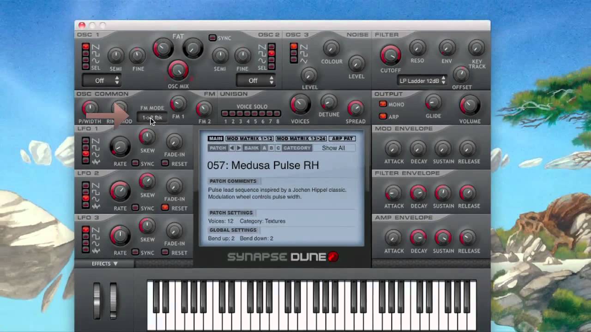The height and width of the screenshot is (332, 591).
Task: Enable RESET for LFO 1
Action: click(165, 163)
